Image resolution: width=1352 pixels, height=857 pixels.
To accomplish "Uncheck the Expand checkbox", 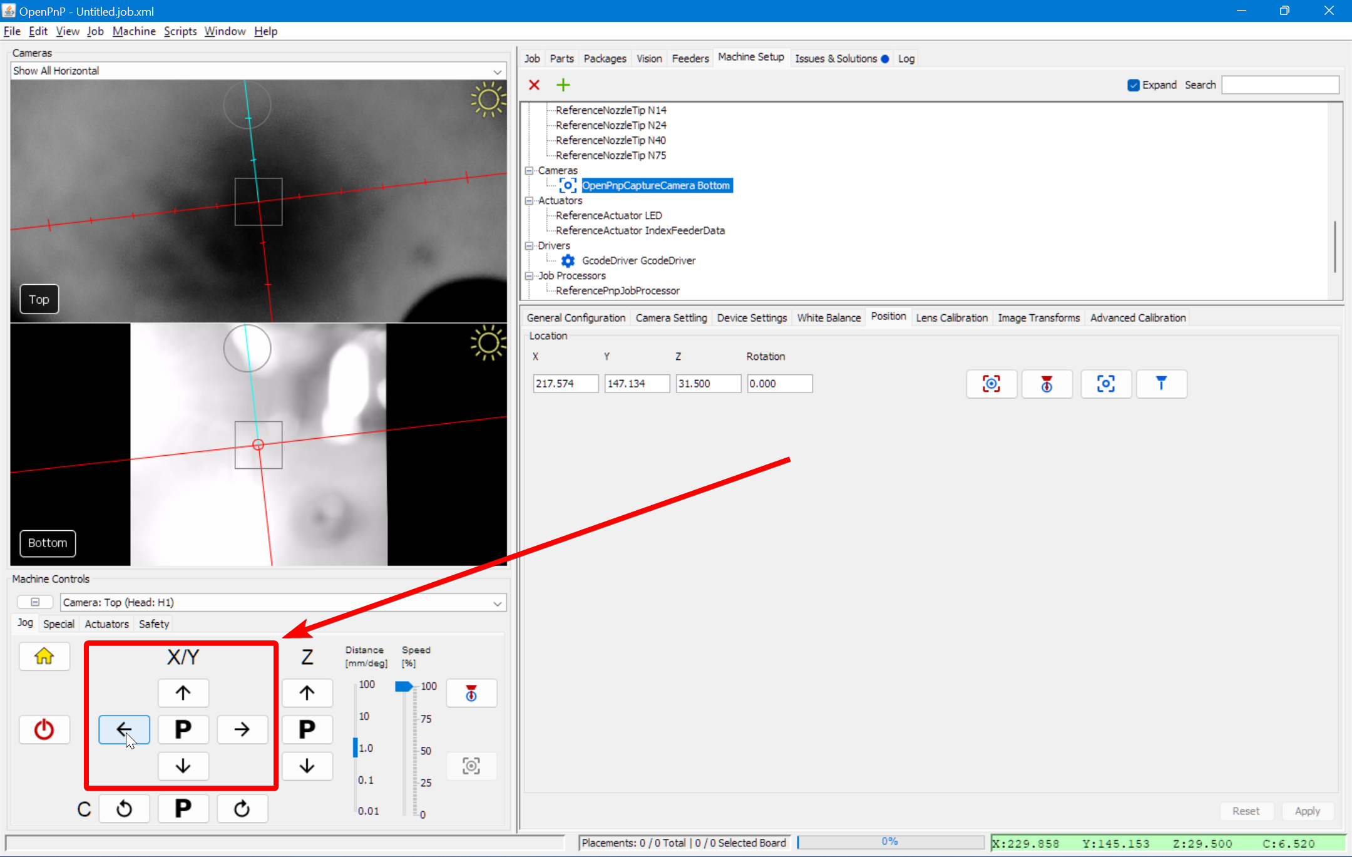I will 1133,85.
